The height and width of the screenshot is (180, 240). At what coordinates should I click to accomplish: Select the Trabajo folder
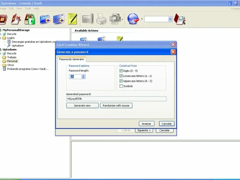coord(12,57)
